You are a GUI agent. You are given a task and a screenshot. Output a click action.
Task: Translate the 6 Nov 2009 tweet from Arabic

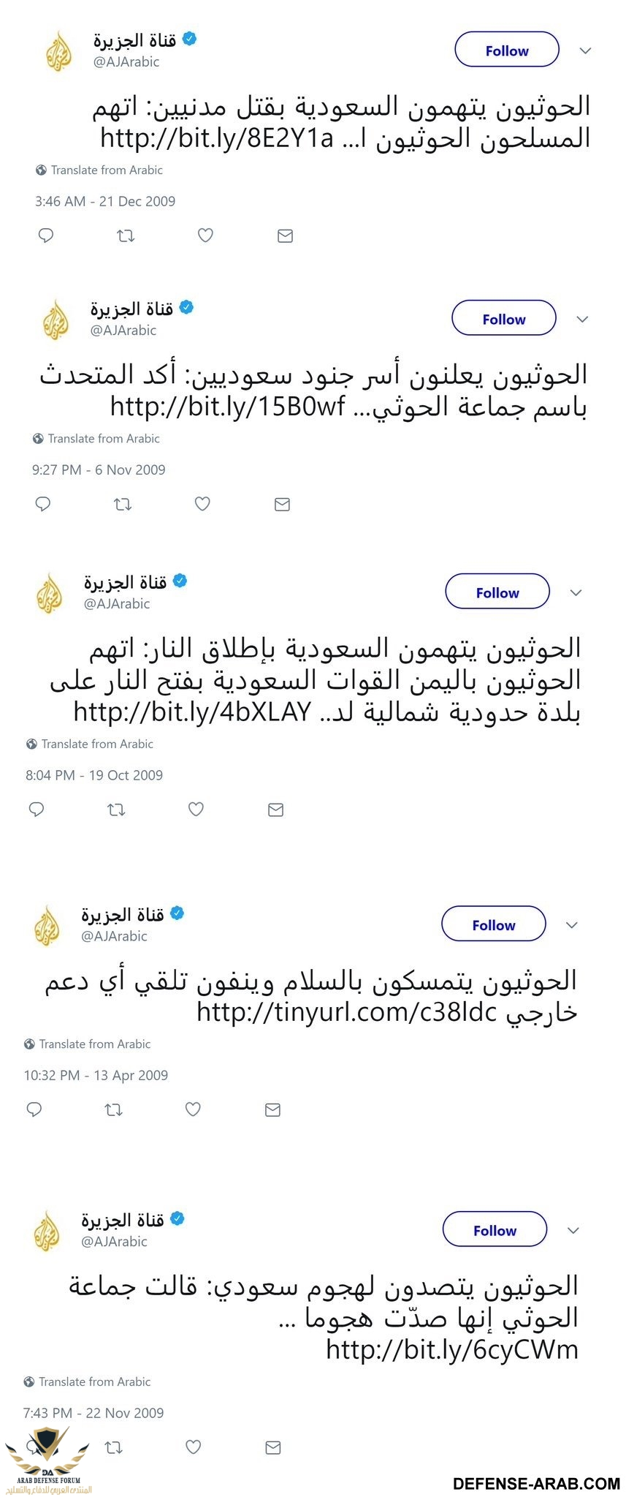pos(104,439)
